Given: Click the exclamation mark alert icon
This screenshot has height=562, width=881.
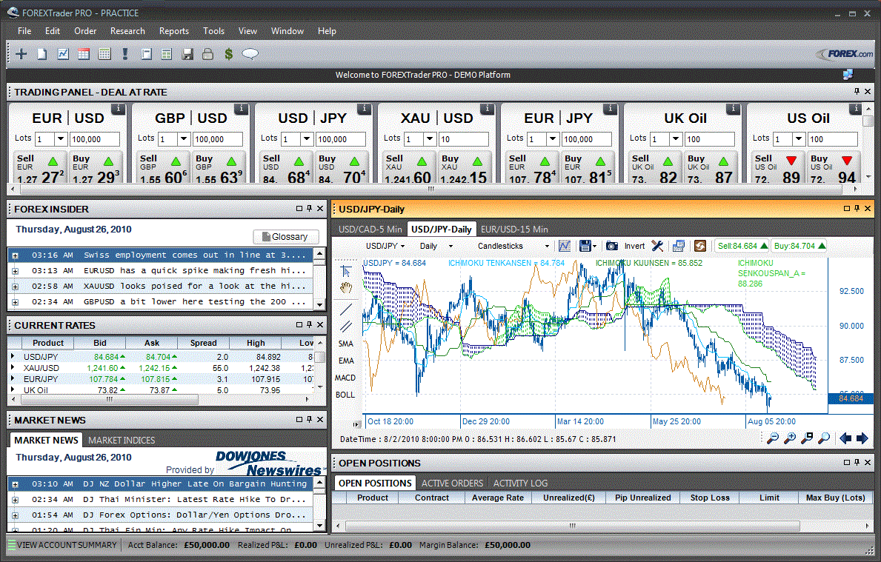Looking at the screenshot, I should click(x=124, y=54).
